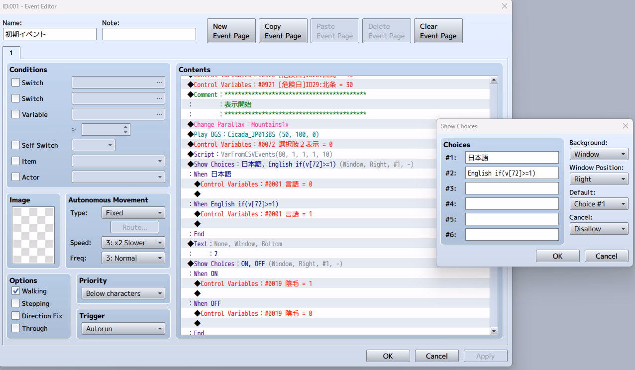Open the Priority dropdown showing Below characters
635x370 pixels.
point(123,293)
